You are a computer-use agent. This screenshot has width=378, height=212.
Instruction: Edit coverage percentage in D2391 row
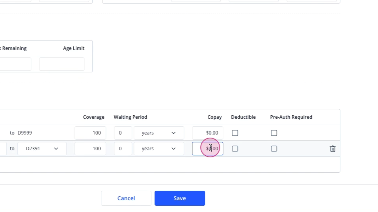pyautogui.click(x=90, y=148)
